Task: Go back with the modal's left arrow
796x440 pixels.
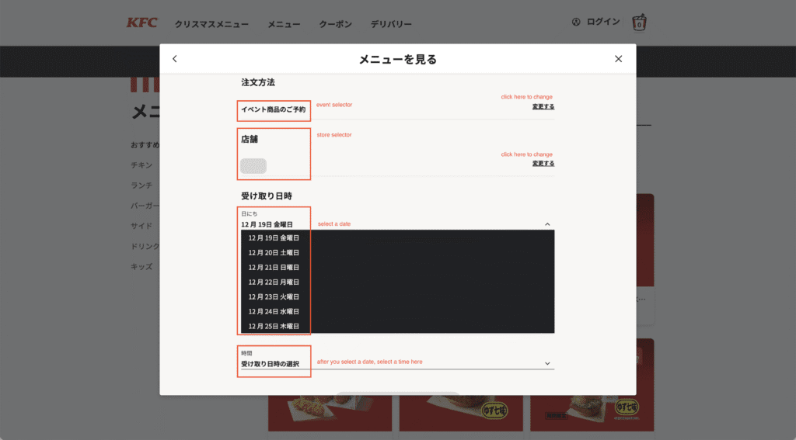Action: (x=175, y=59)
